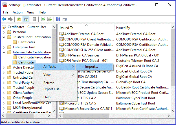Click Microsoft Secure Server CA 2011 certificate icon
The height and width of the screenshot is (125, 176).
click(61, 109)
